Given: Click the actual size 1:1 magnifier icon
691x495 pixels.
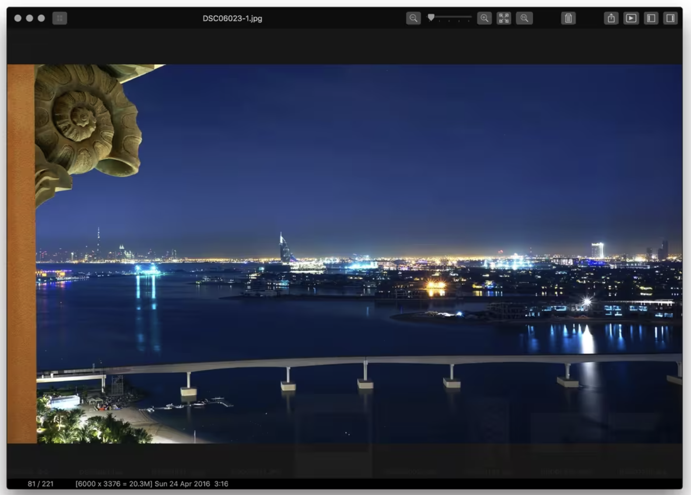Looking at the screenshot, I should [524, 18].
